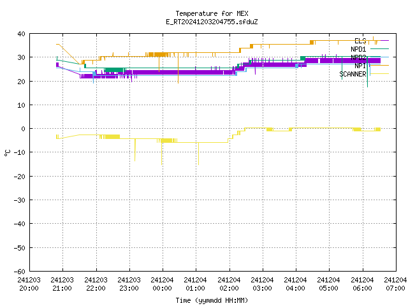Click the °C y-axis unit label
408x306 pixels.
click(7, 153)
